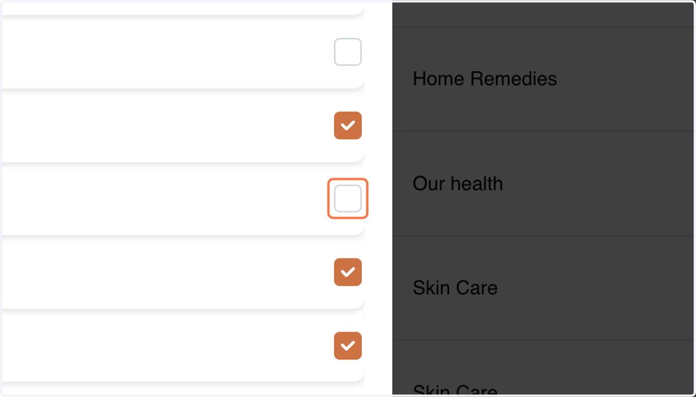Click the checkmark icon under the highlighted checkbox
Viewport: 696px width, 397px height.
pyautogui.click(x=348, y=272)
